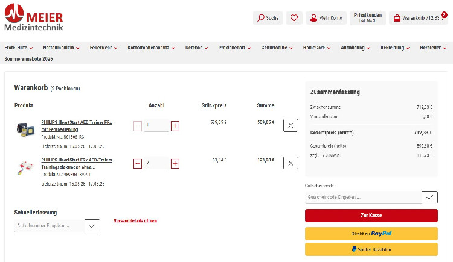Expand the Ausbildung menu
The width and height of the screenshot is (453, 262).
coord(355,48)
